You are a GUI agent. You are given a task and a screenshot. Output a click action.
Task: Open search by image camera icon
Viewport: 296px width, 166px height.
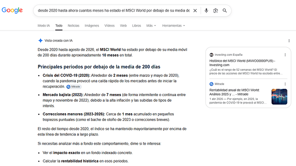[x=216, y=11]
